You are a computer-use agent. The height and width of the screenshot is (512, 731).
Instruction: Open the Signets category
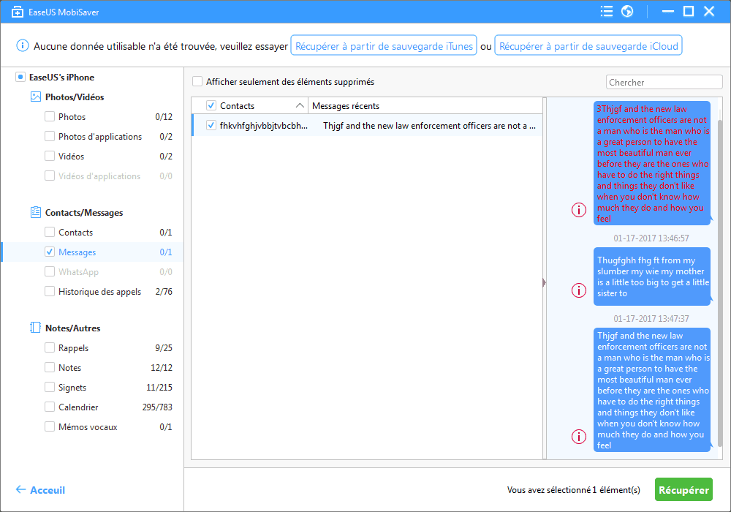pos(72,388)
